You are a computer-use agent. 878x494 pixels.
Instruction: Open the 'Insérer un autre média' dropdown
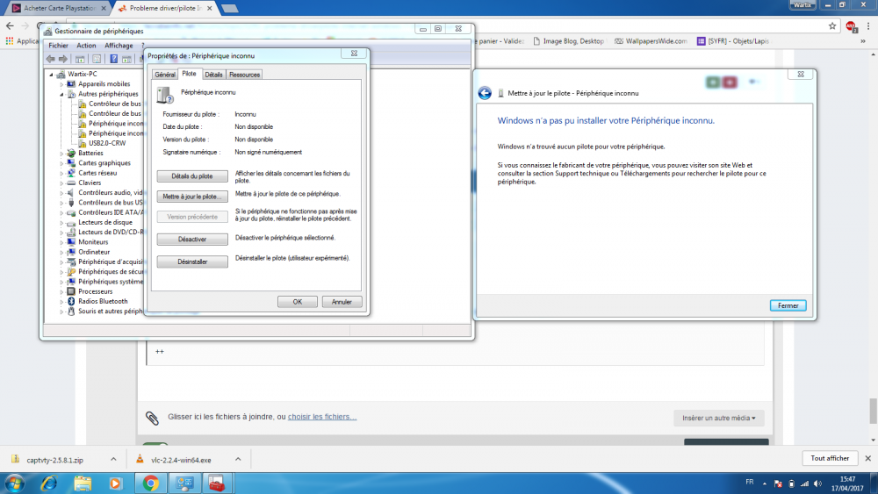tap(718, 419)
